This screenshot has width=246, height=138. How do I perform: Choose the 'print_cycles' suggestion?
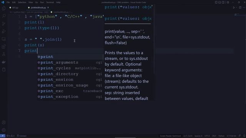(70, 68)
